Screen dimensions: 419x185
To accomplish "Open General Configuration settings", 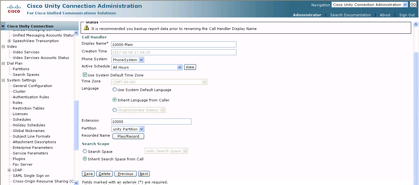I will [x=33, y=86].
